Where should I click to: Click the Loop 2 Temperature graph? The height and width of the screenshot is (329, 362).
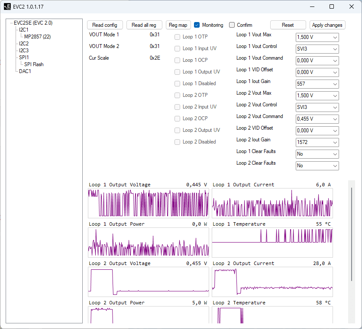click(272, 315)
